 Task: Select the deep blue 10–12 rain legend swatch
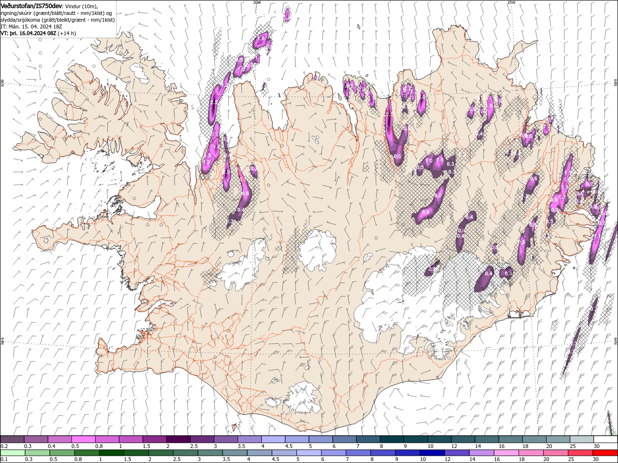coord(431,453)
